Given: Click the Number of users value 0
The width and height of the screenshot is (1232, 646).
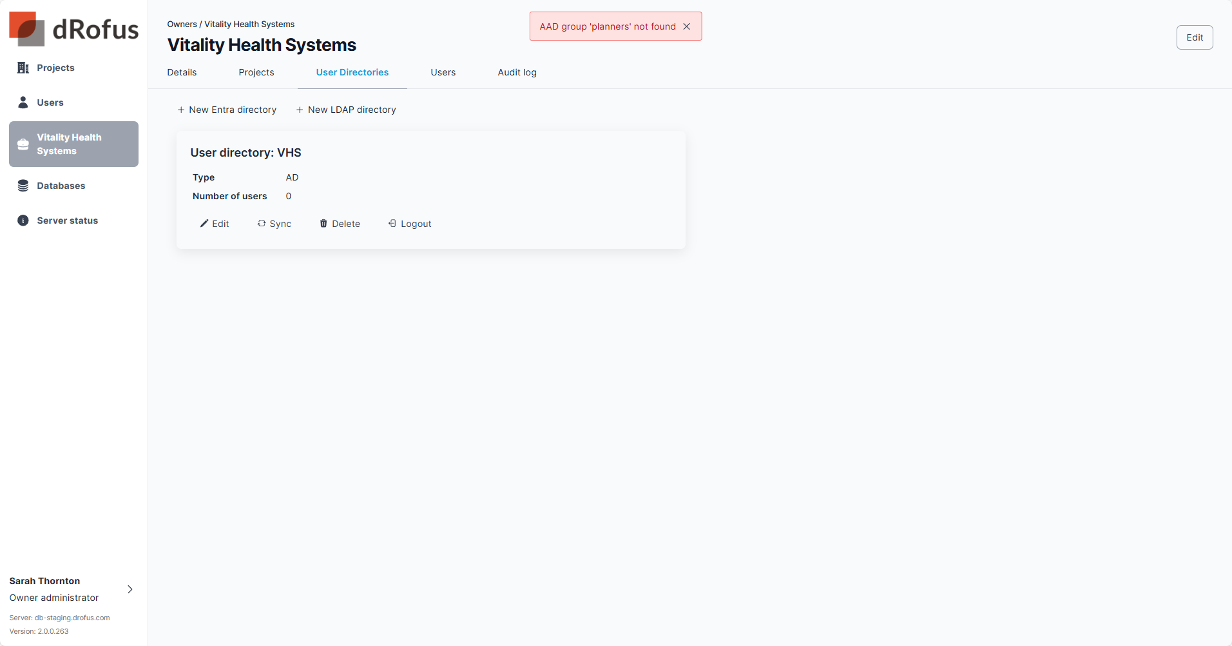Looking at the screenshot, I should tap(289, 196).
